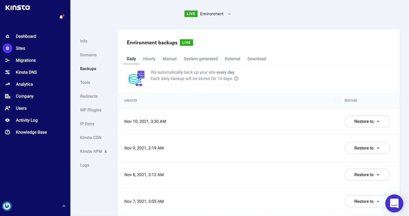This screenshot has height=216, width=409.
Task: Select the Migrations icon in the sidebar
Action: (x=7, y=60)
